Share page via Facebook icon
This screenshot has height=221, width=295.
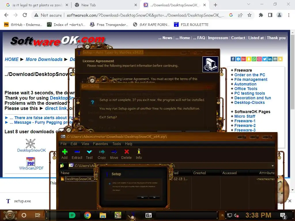coord(233,59)
